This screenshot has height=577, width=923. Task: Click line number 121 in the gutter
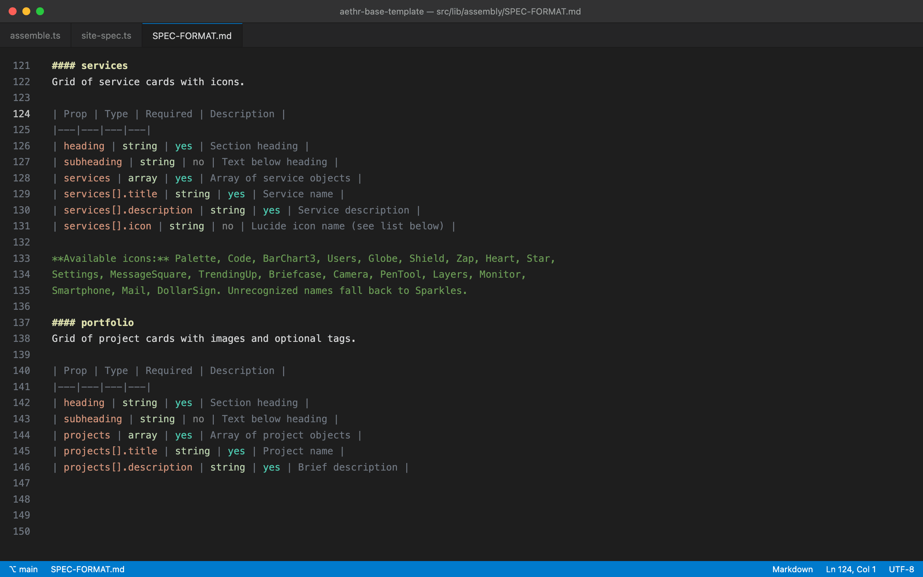pos(21,66)
